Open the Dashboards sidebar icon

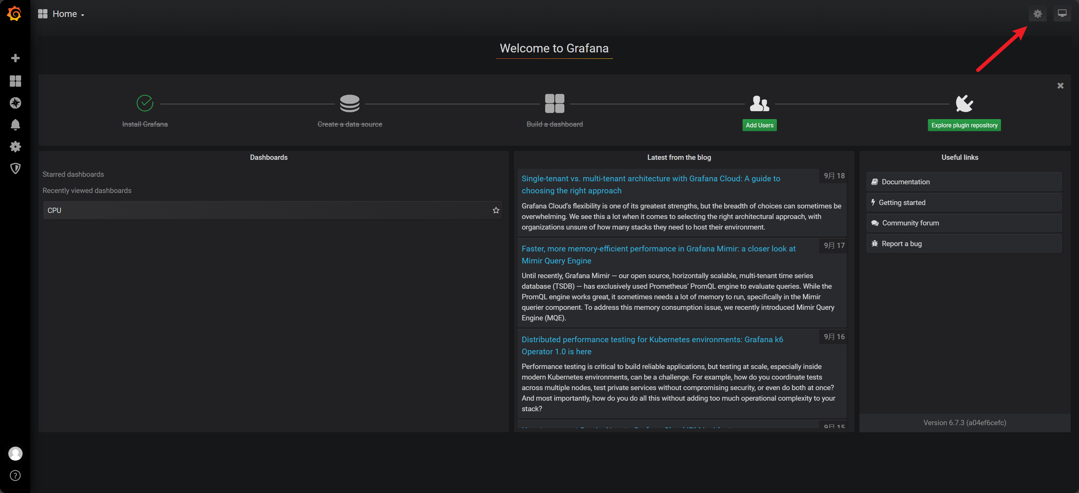15,81
